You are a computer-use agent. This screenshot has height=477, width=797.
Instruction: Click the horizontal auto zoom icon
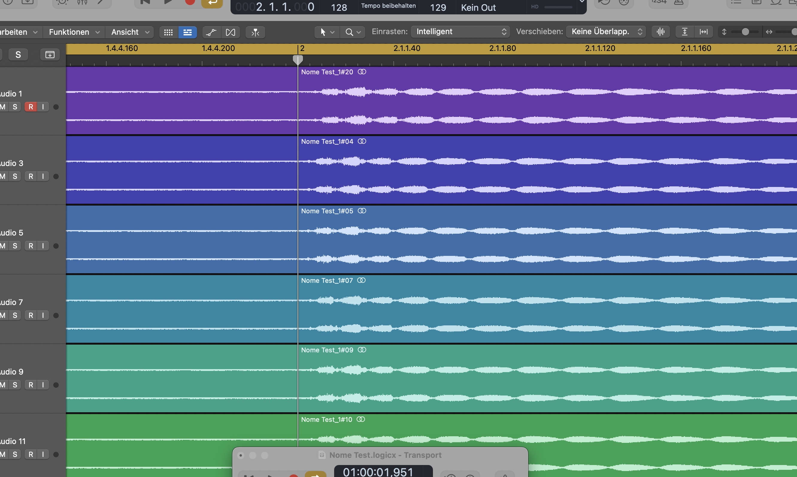[704, 31]
